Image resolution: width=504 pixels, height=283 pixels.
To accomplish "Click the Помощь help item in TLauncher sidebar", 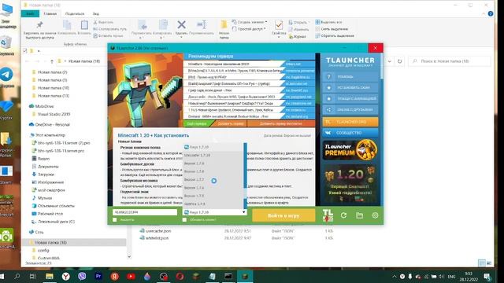I will [350, 77].
